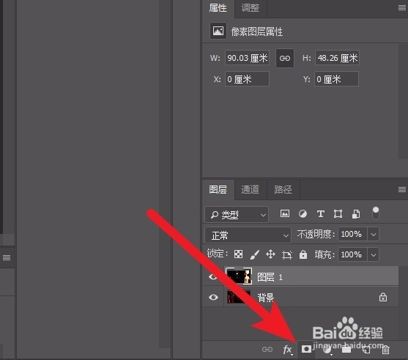The height and width of the screenshot is (360, 408).
Task: Click the lock all padlock icon
Action: pyautogui.click(x=303, y=254)
